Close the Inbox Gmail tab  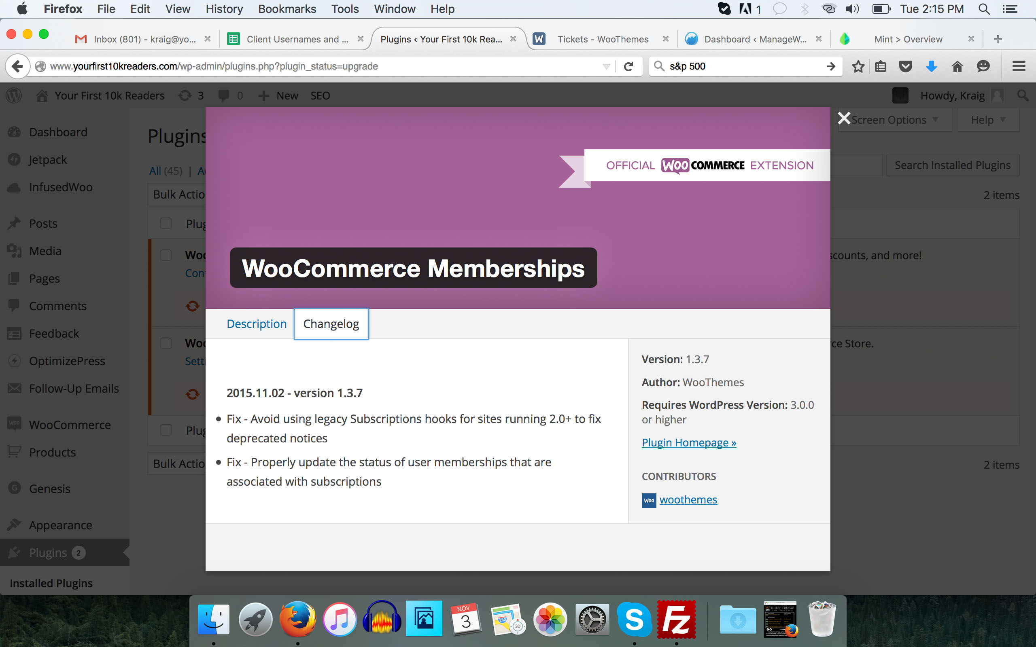tap(208, 39)
